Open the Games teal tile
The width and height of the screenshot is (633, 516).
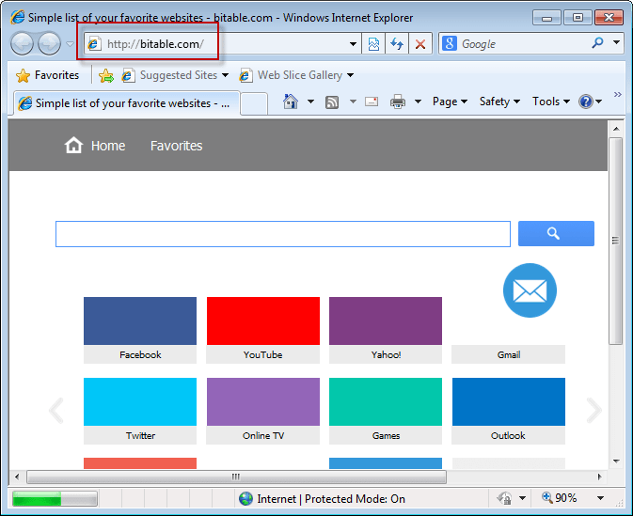click(386, 411)
